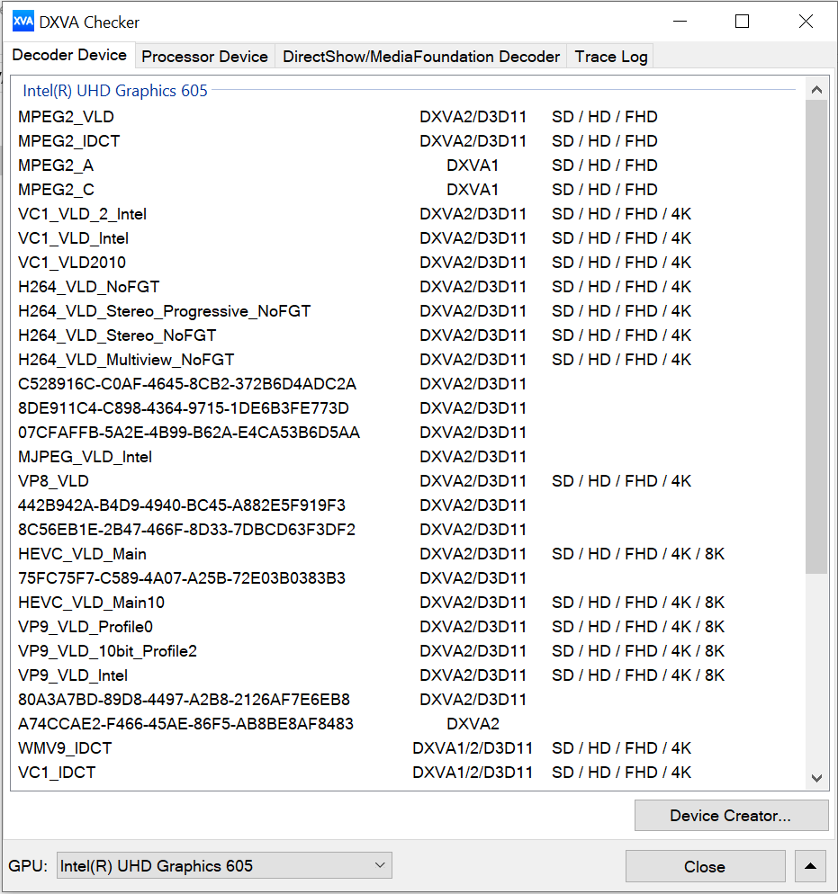Click the Intel(R) UHD Graphics 605 group header
838x894 pixels.
(115, 90)
